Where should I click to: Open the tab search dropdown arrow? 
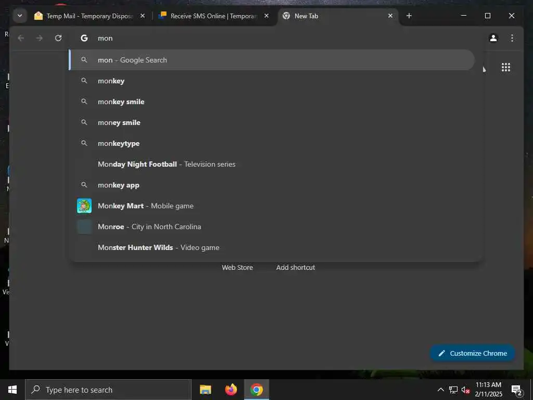(x=20, y=16)
